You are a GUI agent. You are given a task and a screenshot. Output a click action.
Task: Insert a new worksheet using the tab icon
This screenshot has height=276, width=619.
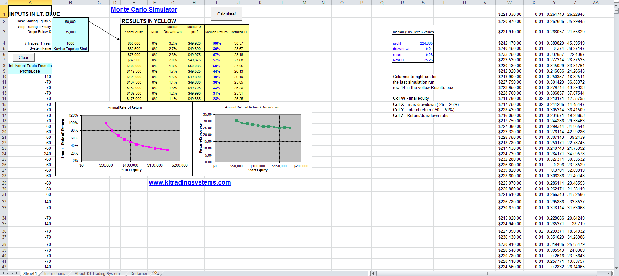tap(157, 273)
